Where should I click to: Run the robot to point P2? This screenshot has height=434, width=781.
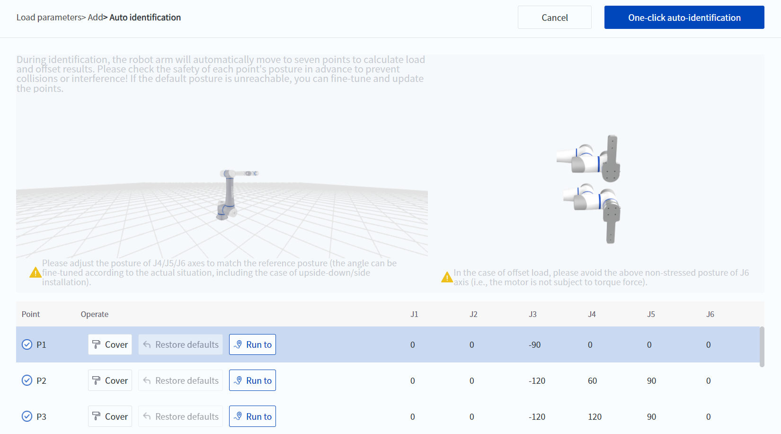(252, 380)
